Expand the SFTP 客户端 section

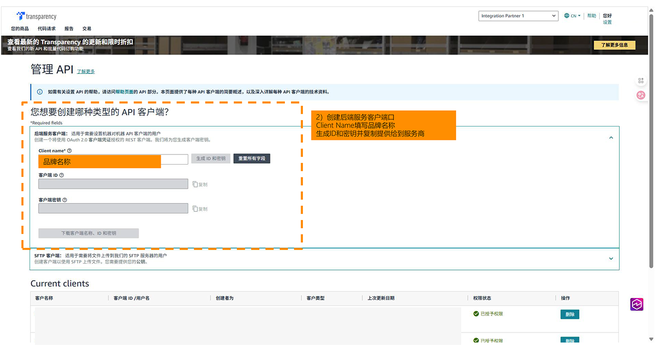coord(611,258)
